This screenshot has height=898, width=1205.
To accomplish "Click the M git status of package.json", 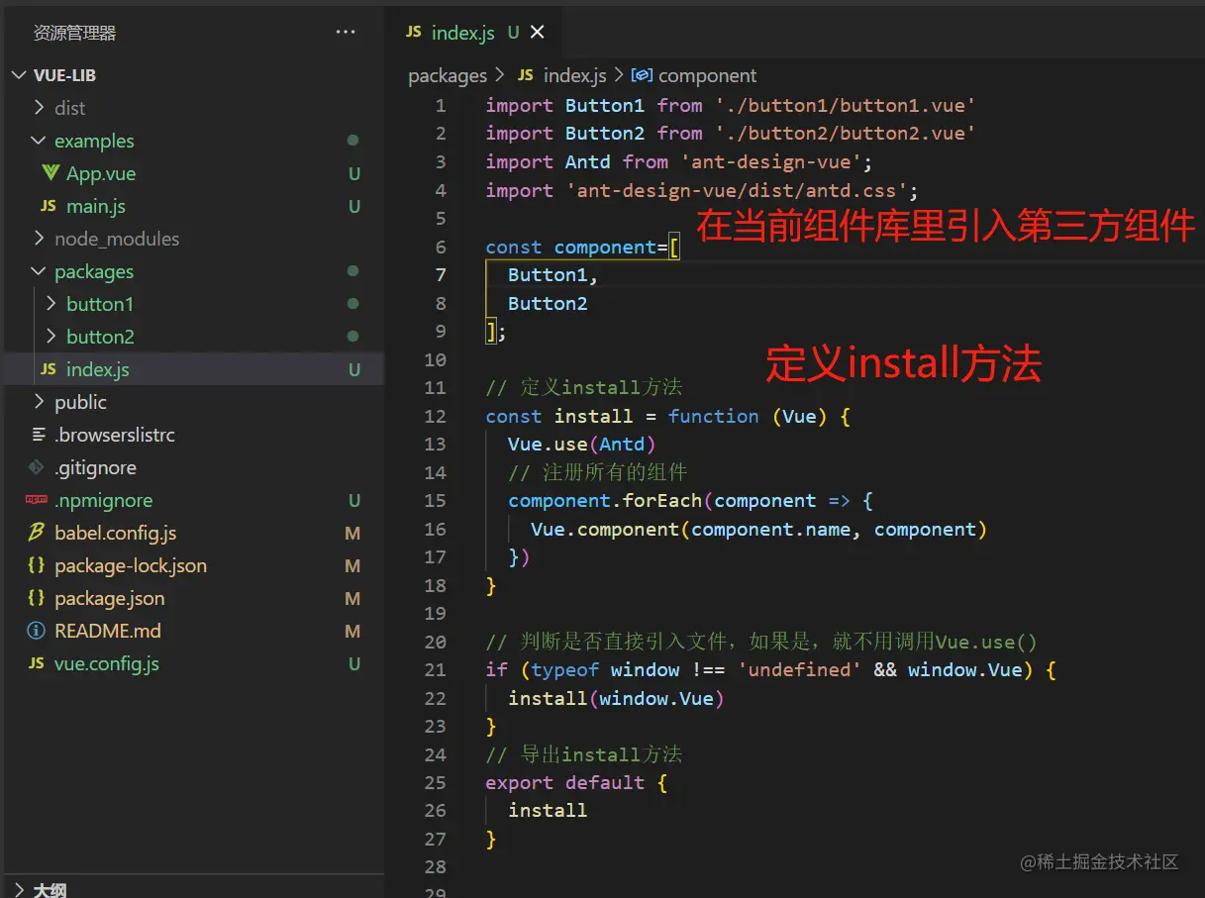I will [x=352, y=598].
